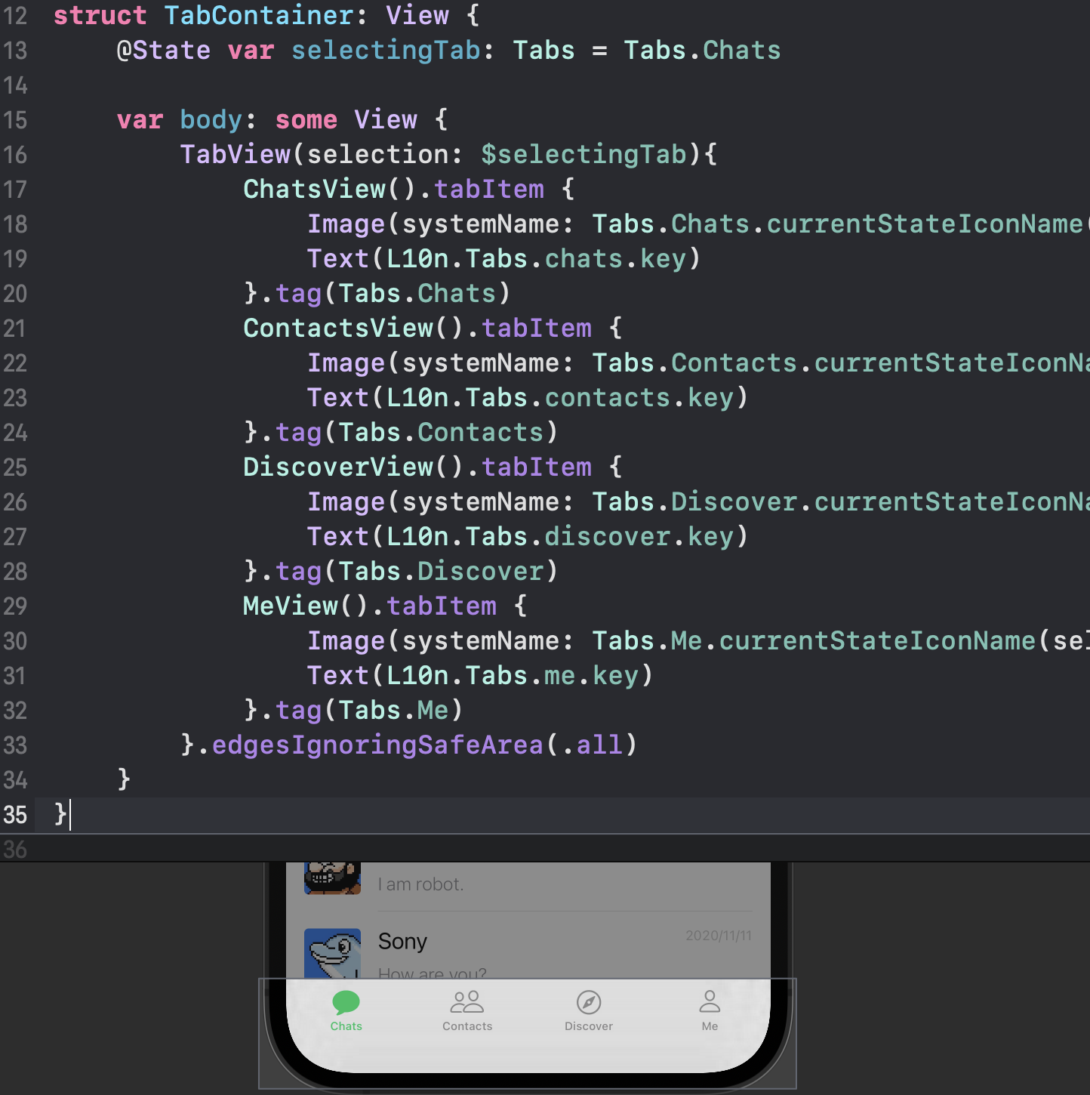Click the green Chats speech bubble icon
The width and height of the screenshot is (1090, 1095).
(x=346, y=1002)
